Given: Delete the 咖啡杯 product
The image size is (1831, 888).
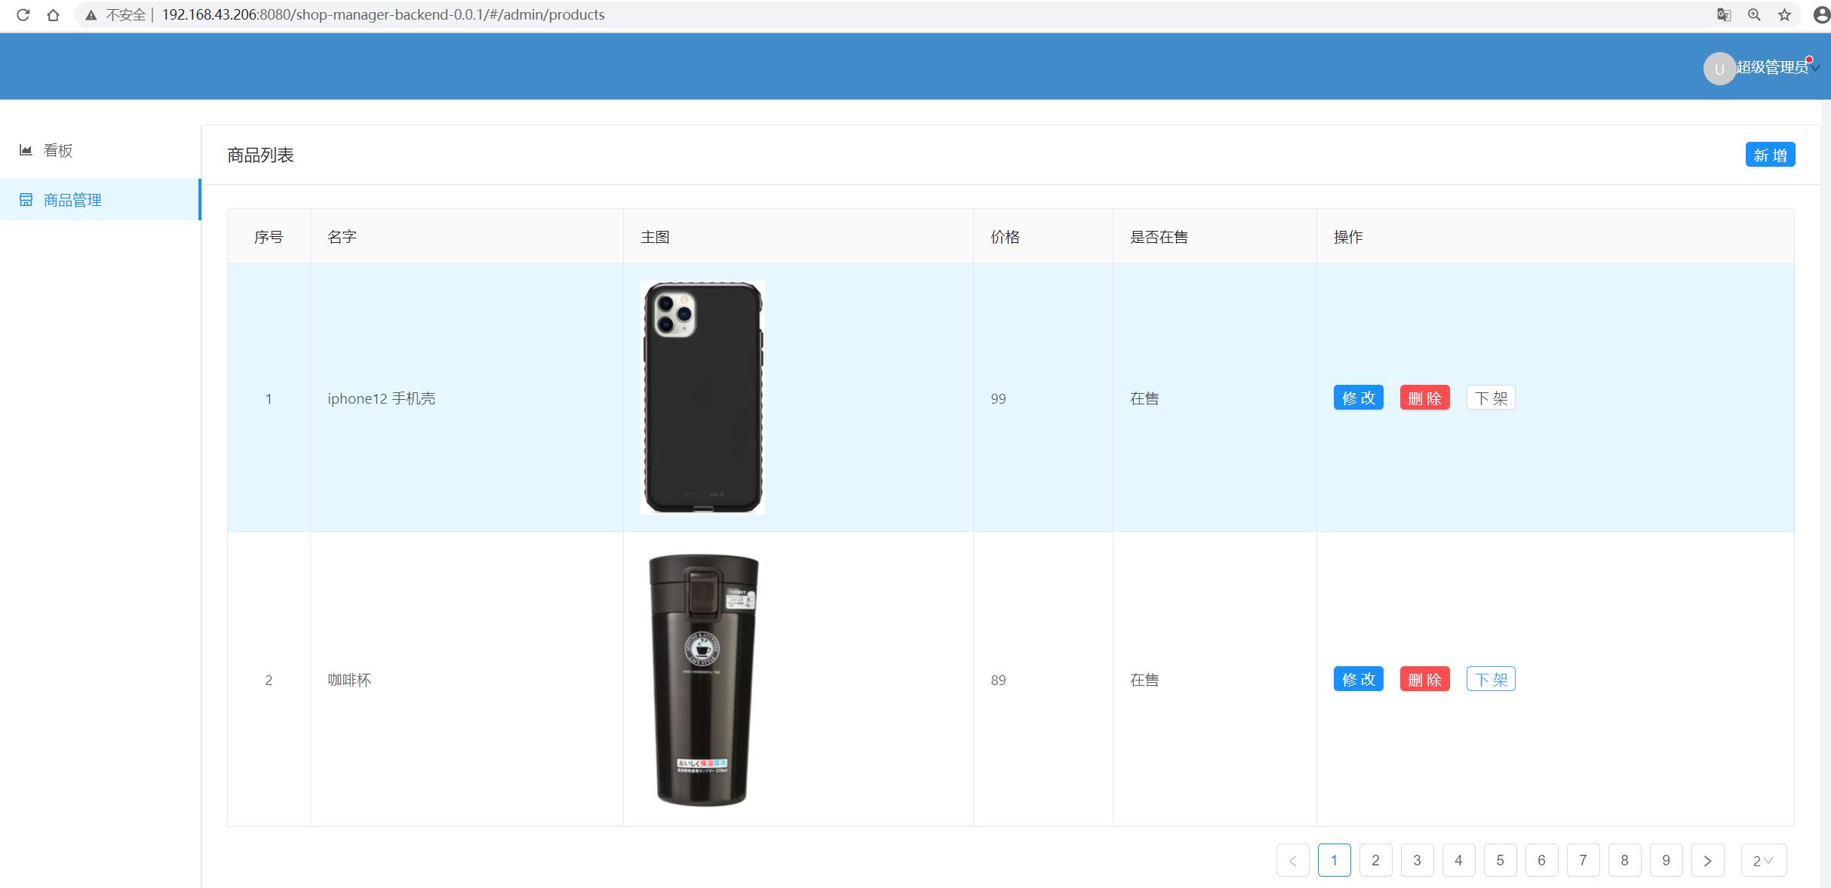Looking at the screenshot, I should click(x=1424, y=679).
